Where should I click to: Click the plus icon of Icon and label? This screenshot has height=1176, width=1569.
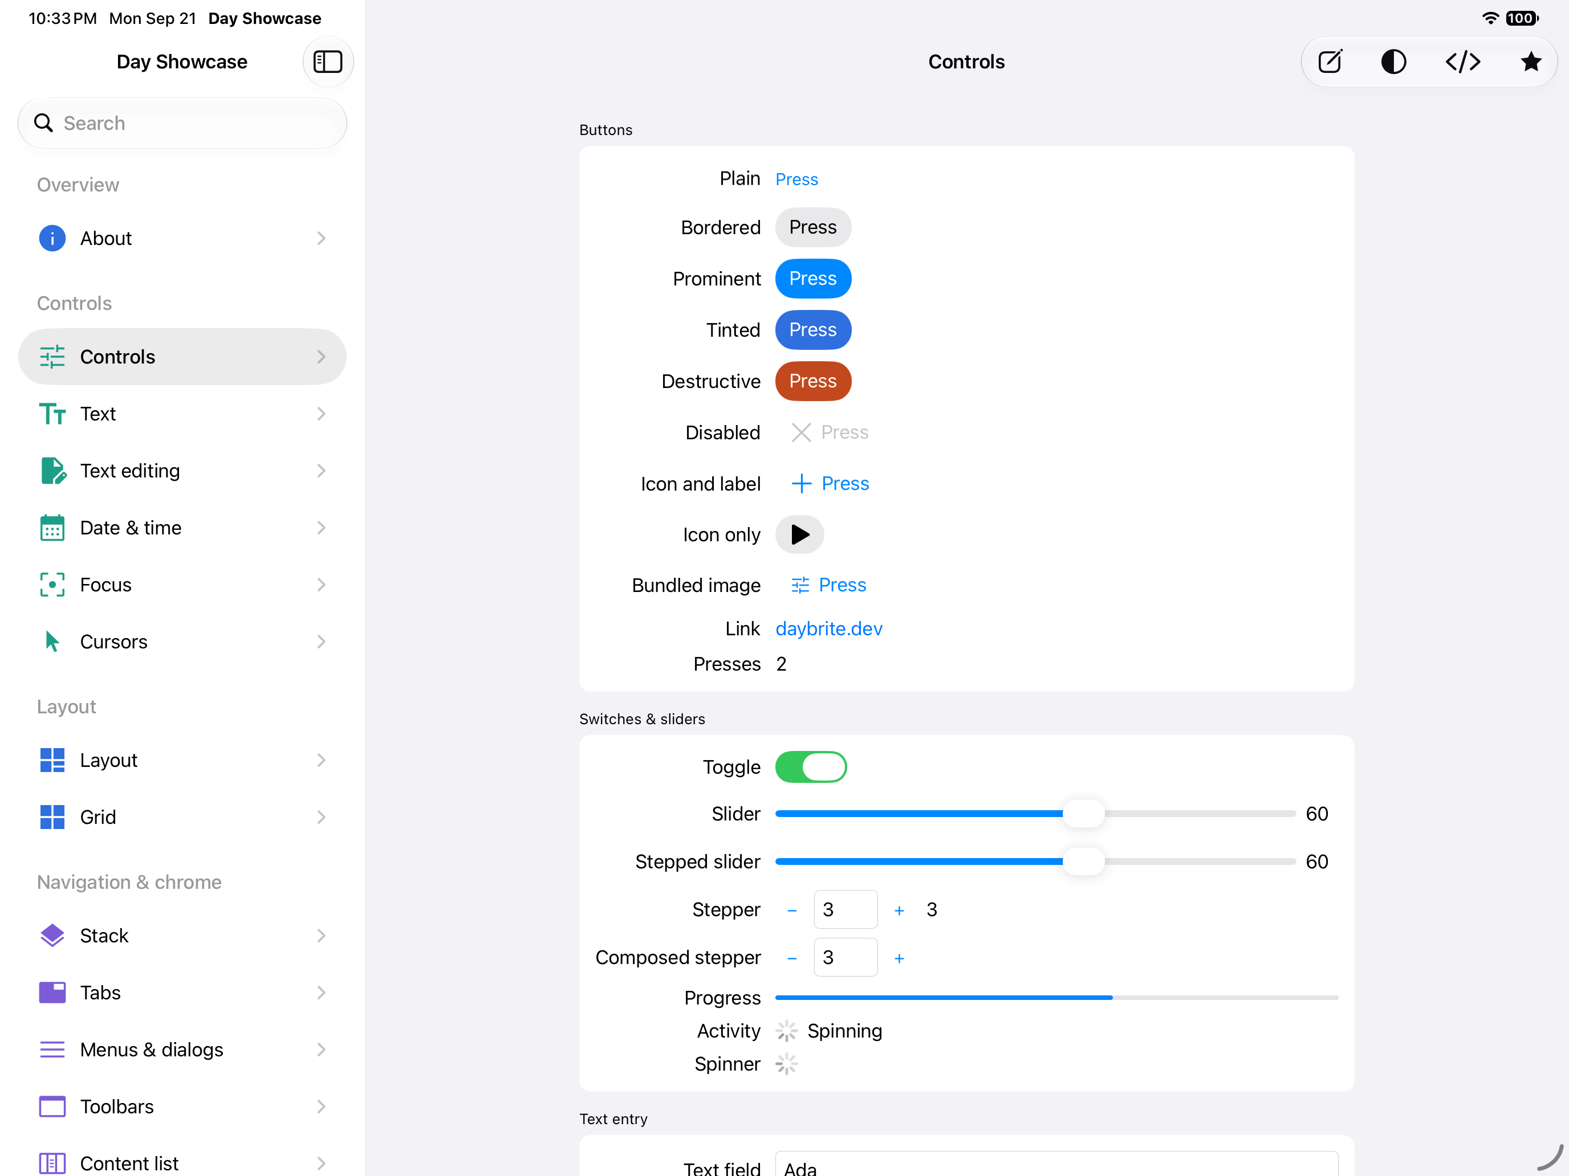click(801, 483)
